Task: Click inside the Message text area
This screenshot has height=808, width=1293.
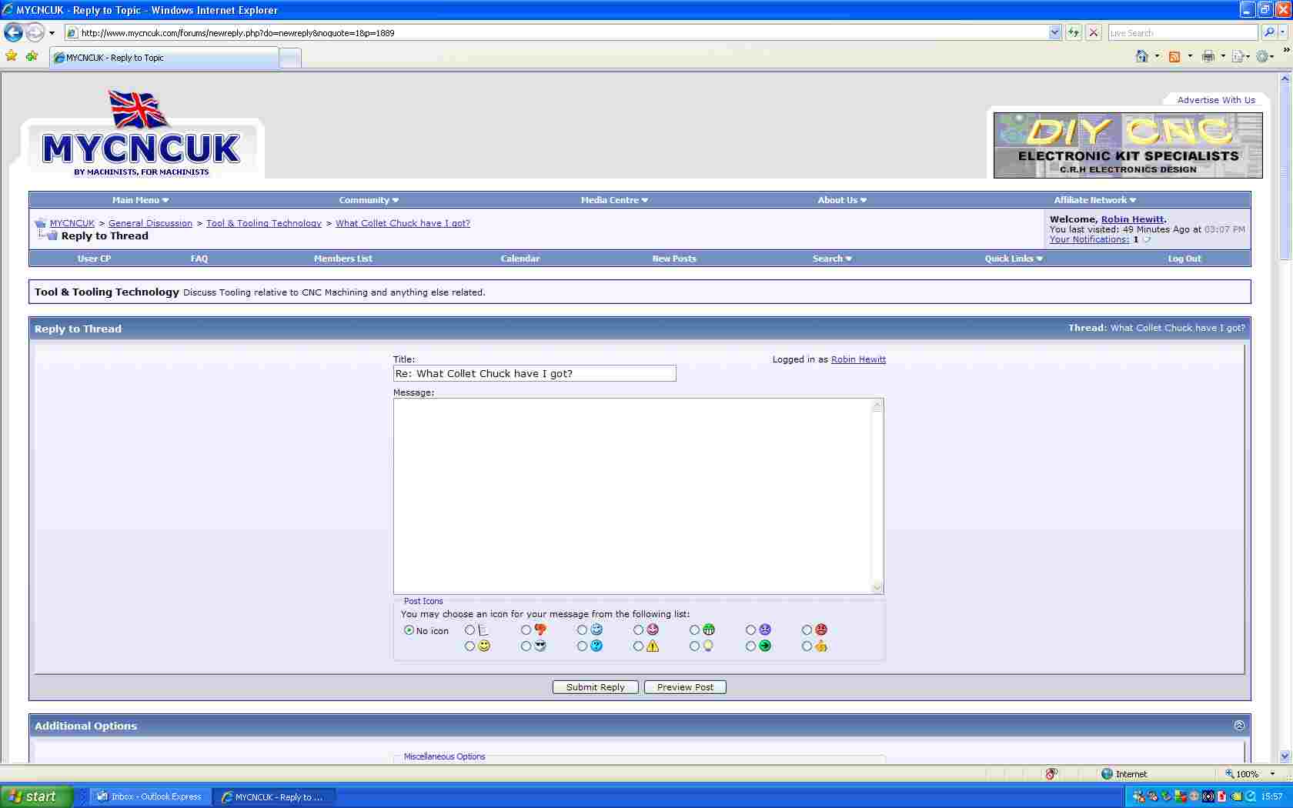Action: tap(632, 496)
